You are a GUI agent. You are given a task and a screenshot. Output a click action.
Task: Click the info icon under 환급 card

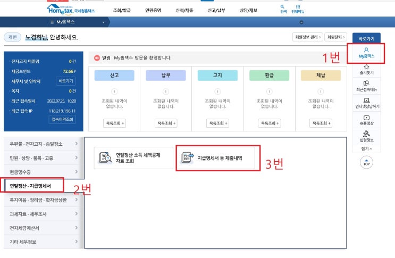269,91
